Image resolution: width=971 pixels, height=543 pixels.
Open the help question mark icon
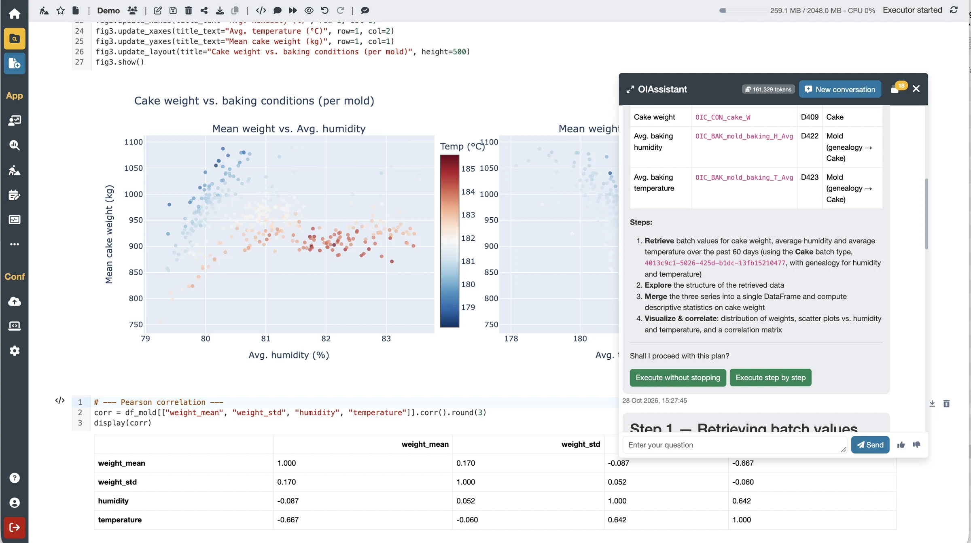(15, 478)
